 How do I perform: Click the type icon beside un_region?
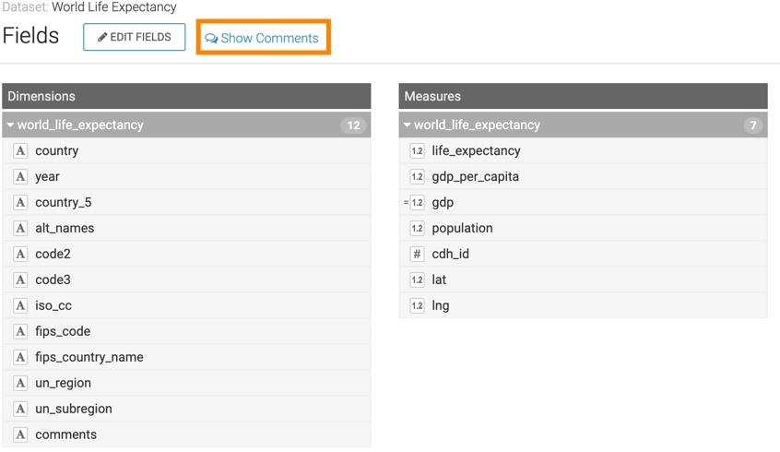tap(20, 383)
